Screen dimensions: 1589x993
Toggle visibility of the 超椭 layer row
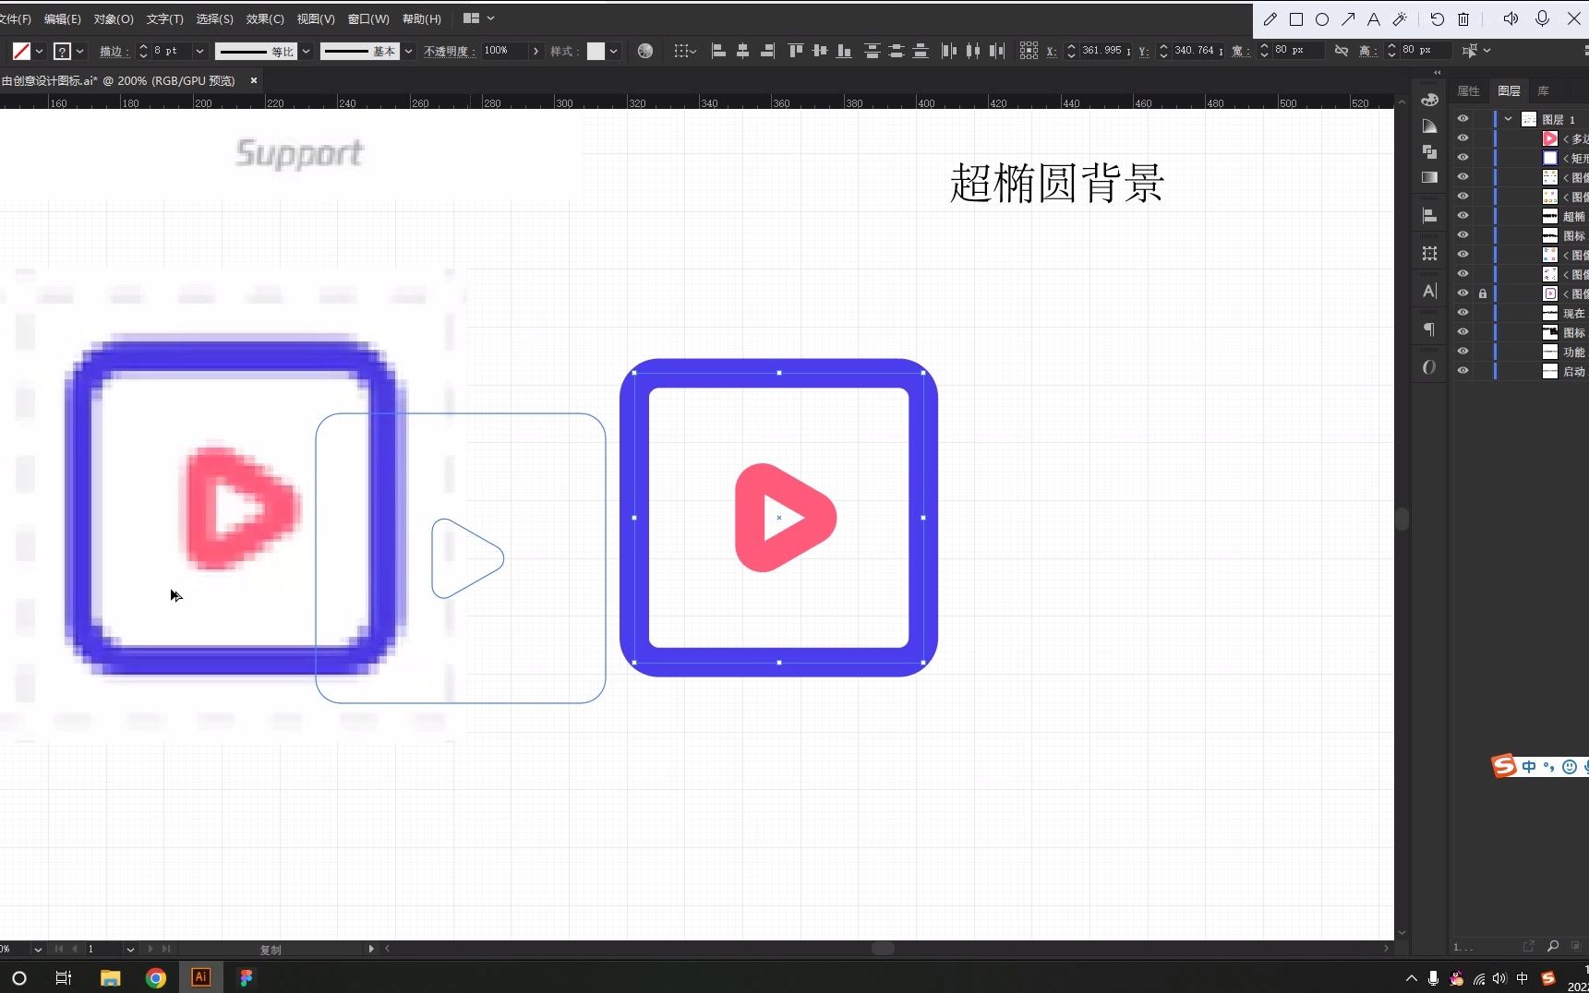pos(1463,216)
